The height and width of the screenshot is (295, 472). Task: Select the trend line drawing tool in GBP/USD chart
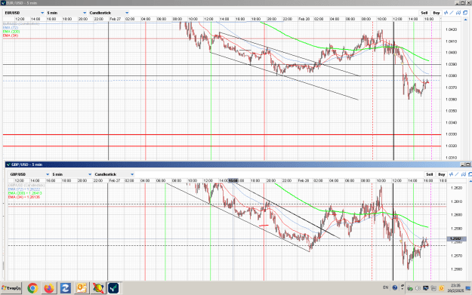[x=457, y=174]
